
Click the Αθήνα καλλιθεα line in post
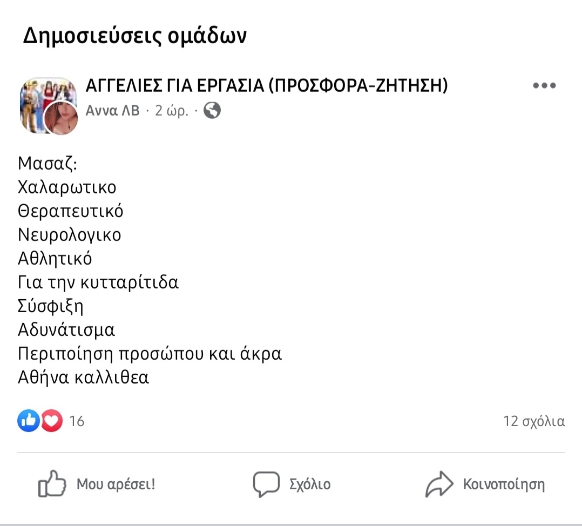click(83, 377)
